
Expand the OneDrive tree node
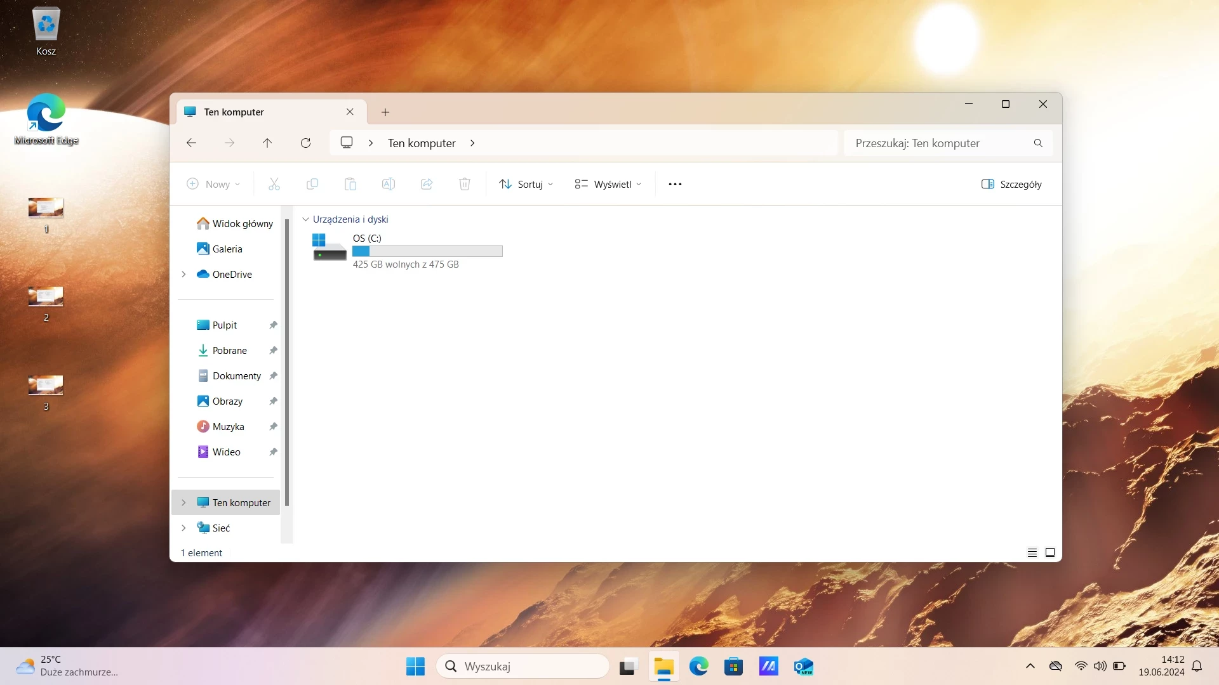tap(183, 275)
